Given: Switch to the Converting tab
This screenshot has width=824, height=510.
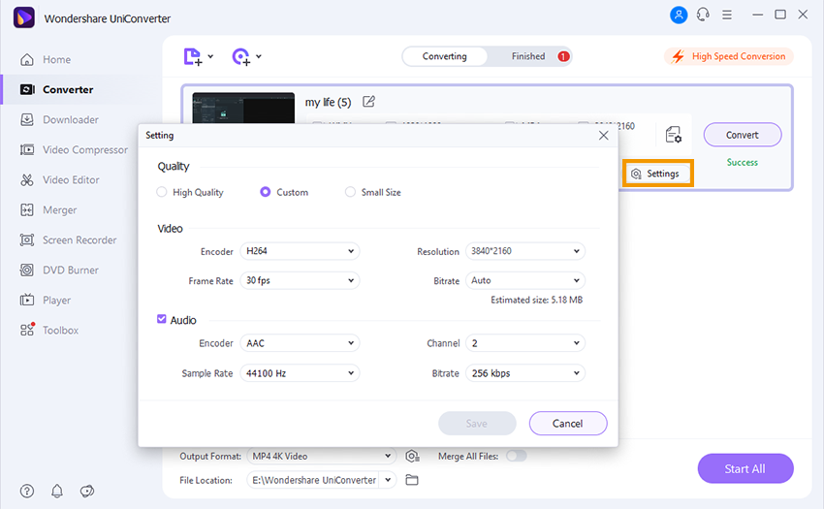Looking at the screenshot, I should pos(445,56).
